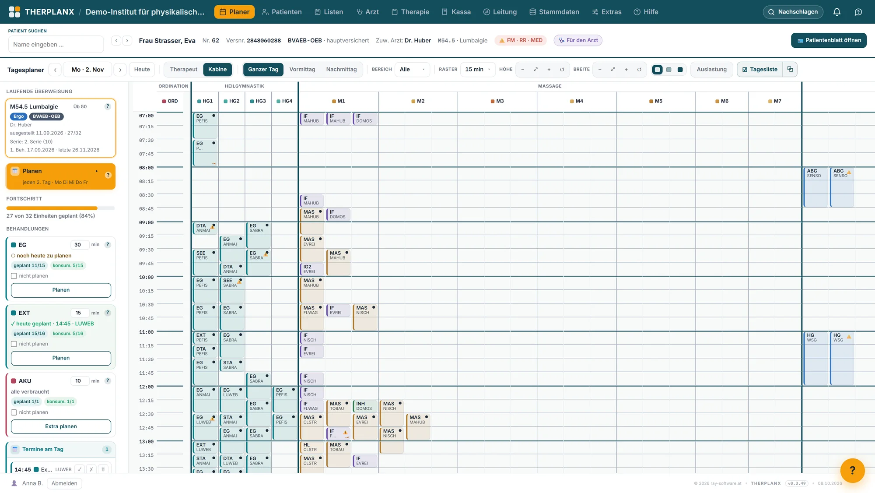Show help for EG treatment

click(x=108, y=245)
